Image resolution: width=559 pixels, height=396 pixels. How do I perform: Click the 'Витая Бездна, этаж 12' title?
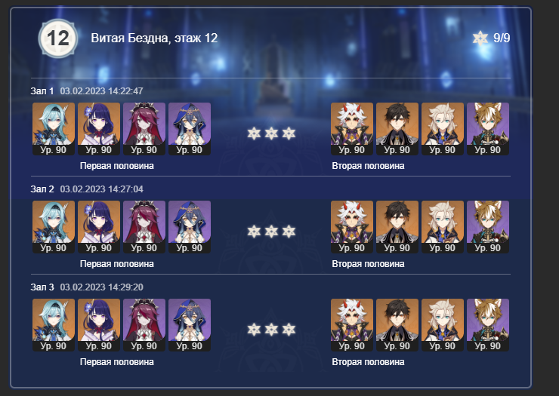point(154,38)
